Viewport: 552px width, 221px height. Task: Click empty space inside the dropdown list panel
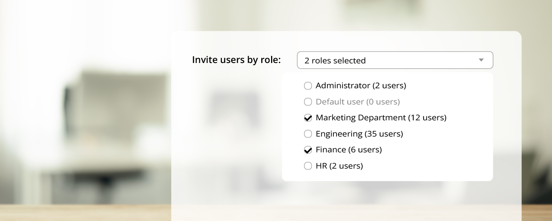tap(454, 158)
